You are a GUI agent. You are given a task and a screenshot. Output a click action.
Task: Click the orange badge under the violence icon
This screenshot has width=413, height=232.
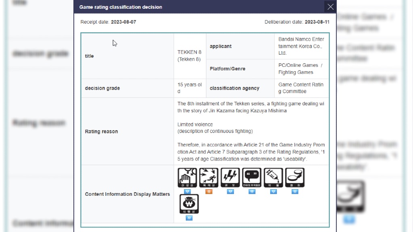tap(209, 191)
